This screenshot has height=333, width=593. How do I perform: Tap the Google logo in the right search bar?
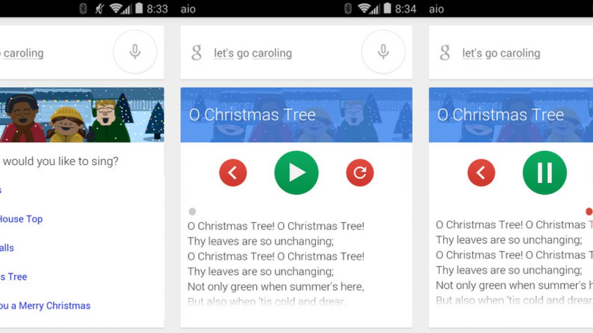[445, 52]
